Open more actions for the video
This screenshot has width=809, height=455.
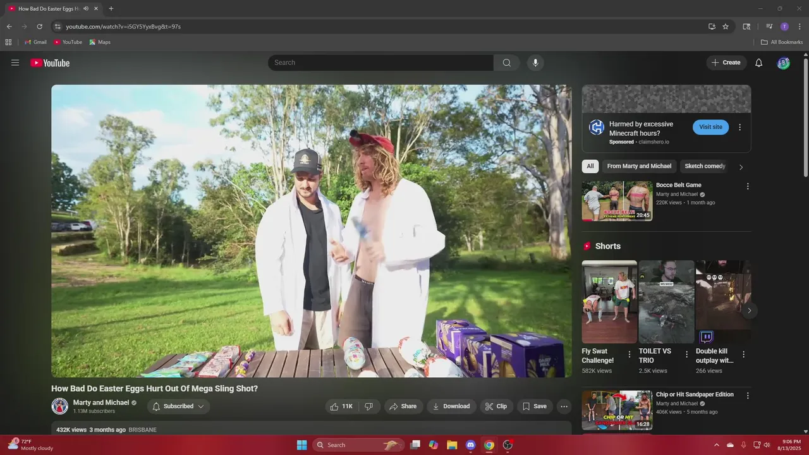[x=564, y=406]
